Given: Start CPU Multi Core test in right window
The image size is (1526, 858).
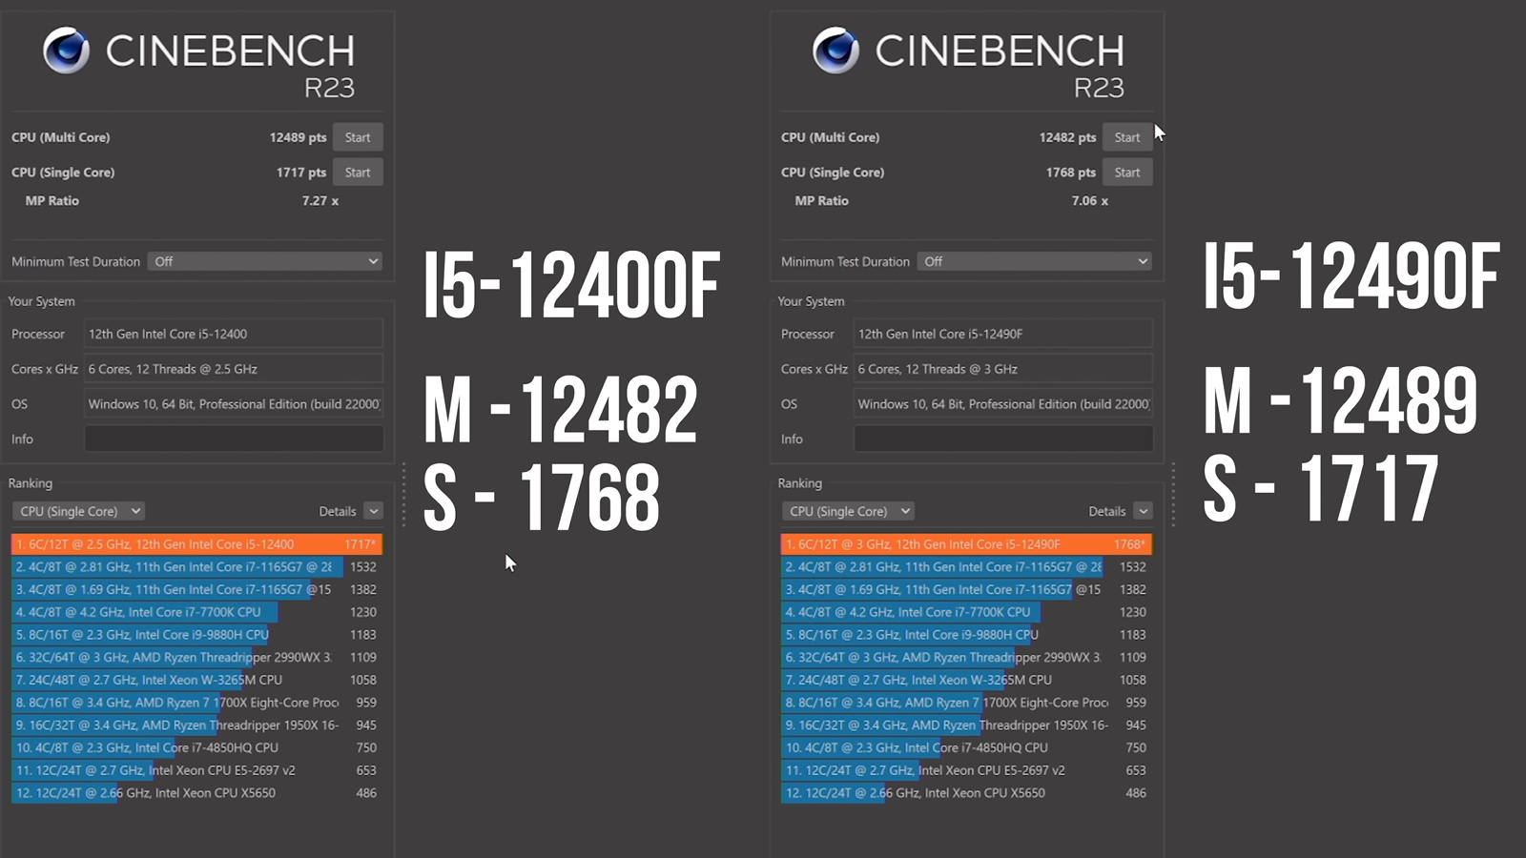Looking at the screenshot, I should [1127, 137].
